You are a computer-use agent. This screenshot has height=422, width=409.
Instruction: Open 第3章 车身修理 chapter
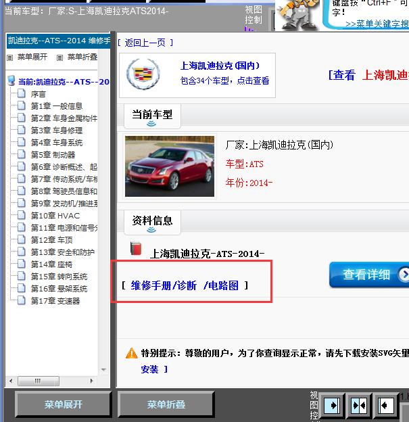57,131
